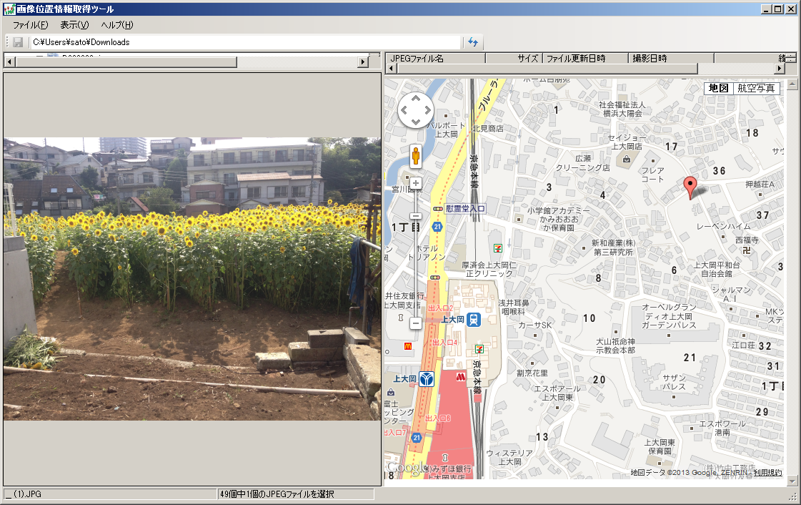The height and width of the screenshot is (505, 801).
Task: Open the 表示(V) menu
Action: (x=74, y=25)
